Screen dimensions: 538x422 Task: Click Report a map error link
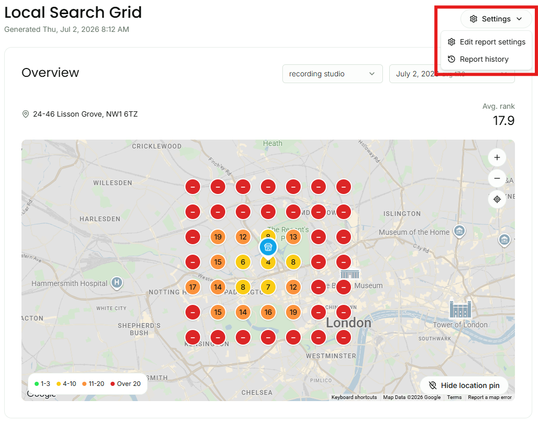coord(490,397)
